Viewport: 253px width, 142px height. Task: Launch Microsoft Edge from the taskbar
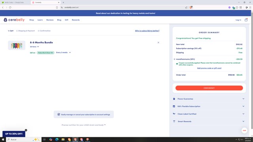57,139
